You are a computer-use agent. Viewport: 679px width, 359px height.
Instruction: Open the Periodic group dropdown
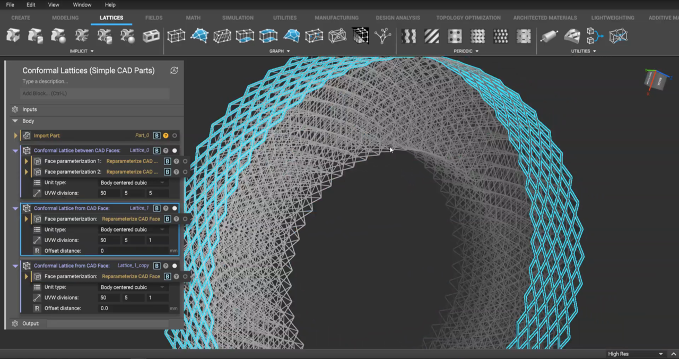[x=466, y=51]
